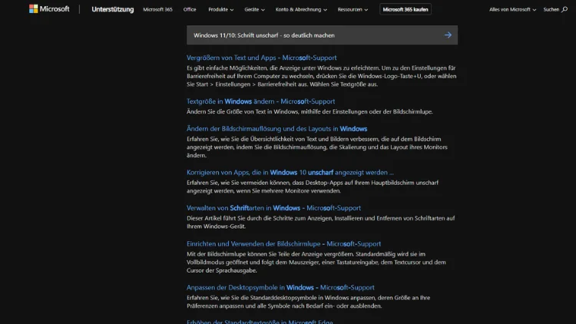Open Ändern der Bildschirmauflösung result
The image size is (576, 324).
coord(277,129)
